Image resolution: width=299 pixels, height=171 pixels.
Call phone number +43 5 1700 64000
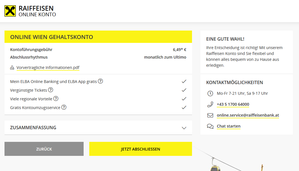(x=233, y=104)
